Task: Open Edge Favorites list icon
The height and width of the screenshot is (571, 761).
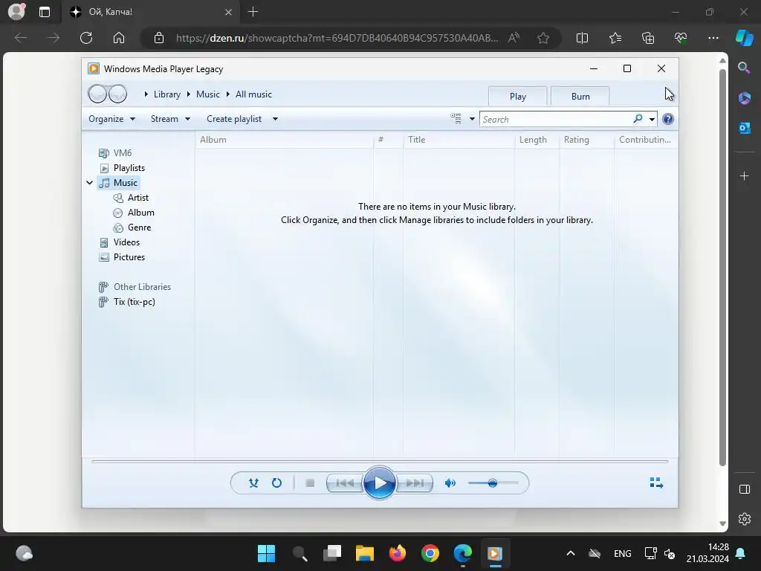Action: 615,38
